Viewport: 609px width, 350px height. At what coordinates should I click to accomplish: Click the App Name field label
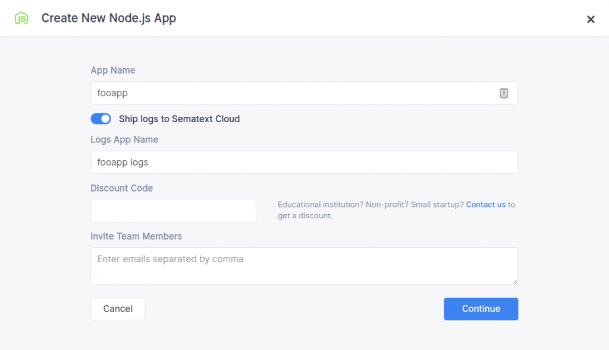pos(113,70)
